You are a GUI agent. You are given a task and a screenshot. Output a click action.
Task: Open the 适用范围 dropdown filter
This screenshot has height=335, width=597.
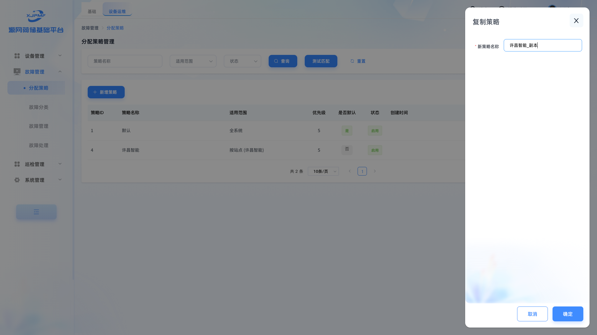(x=193, y=61)
